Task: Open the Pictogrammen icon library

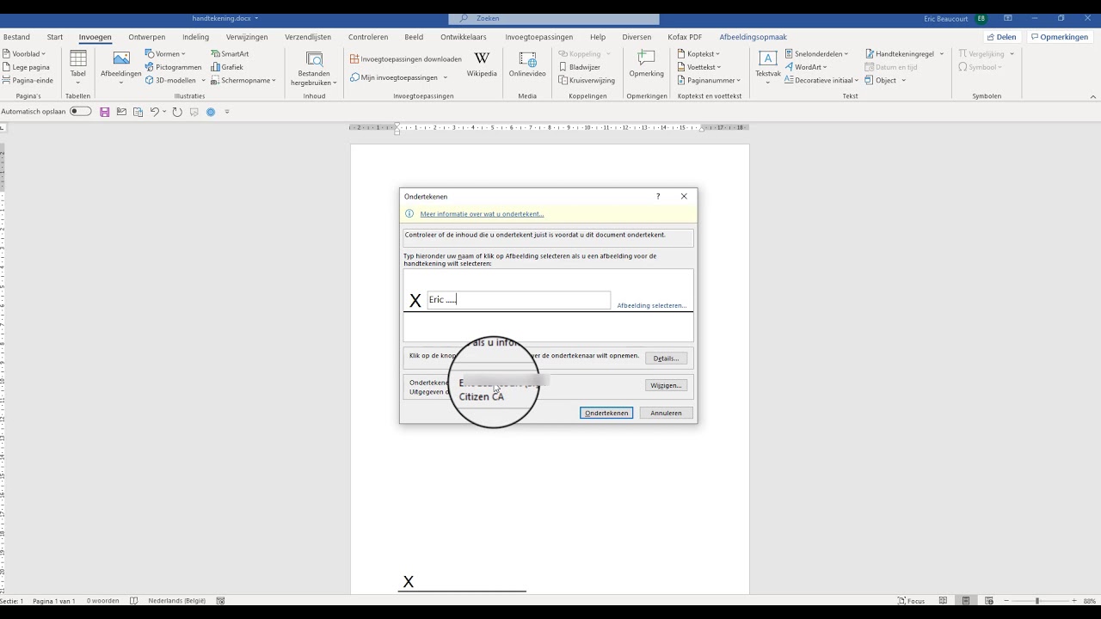Action: (173, 67)
